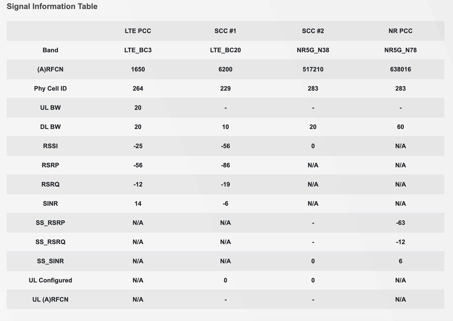
Task: Select the RSRP row label
Action: click(50, 165)
